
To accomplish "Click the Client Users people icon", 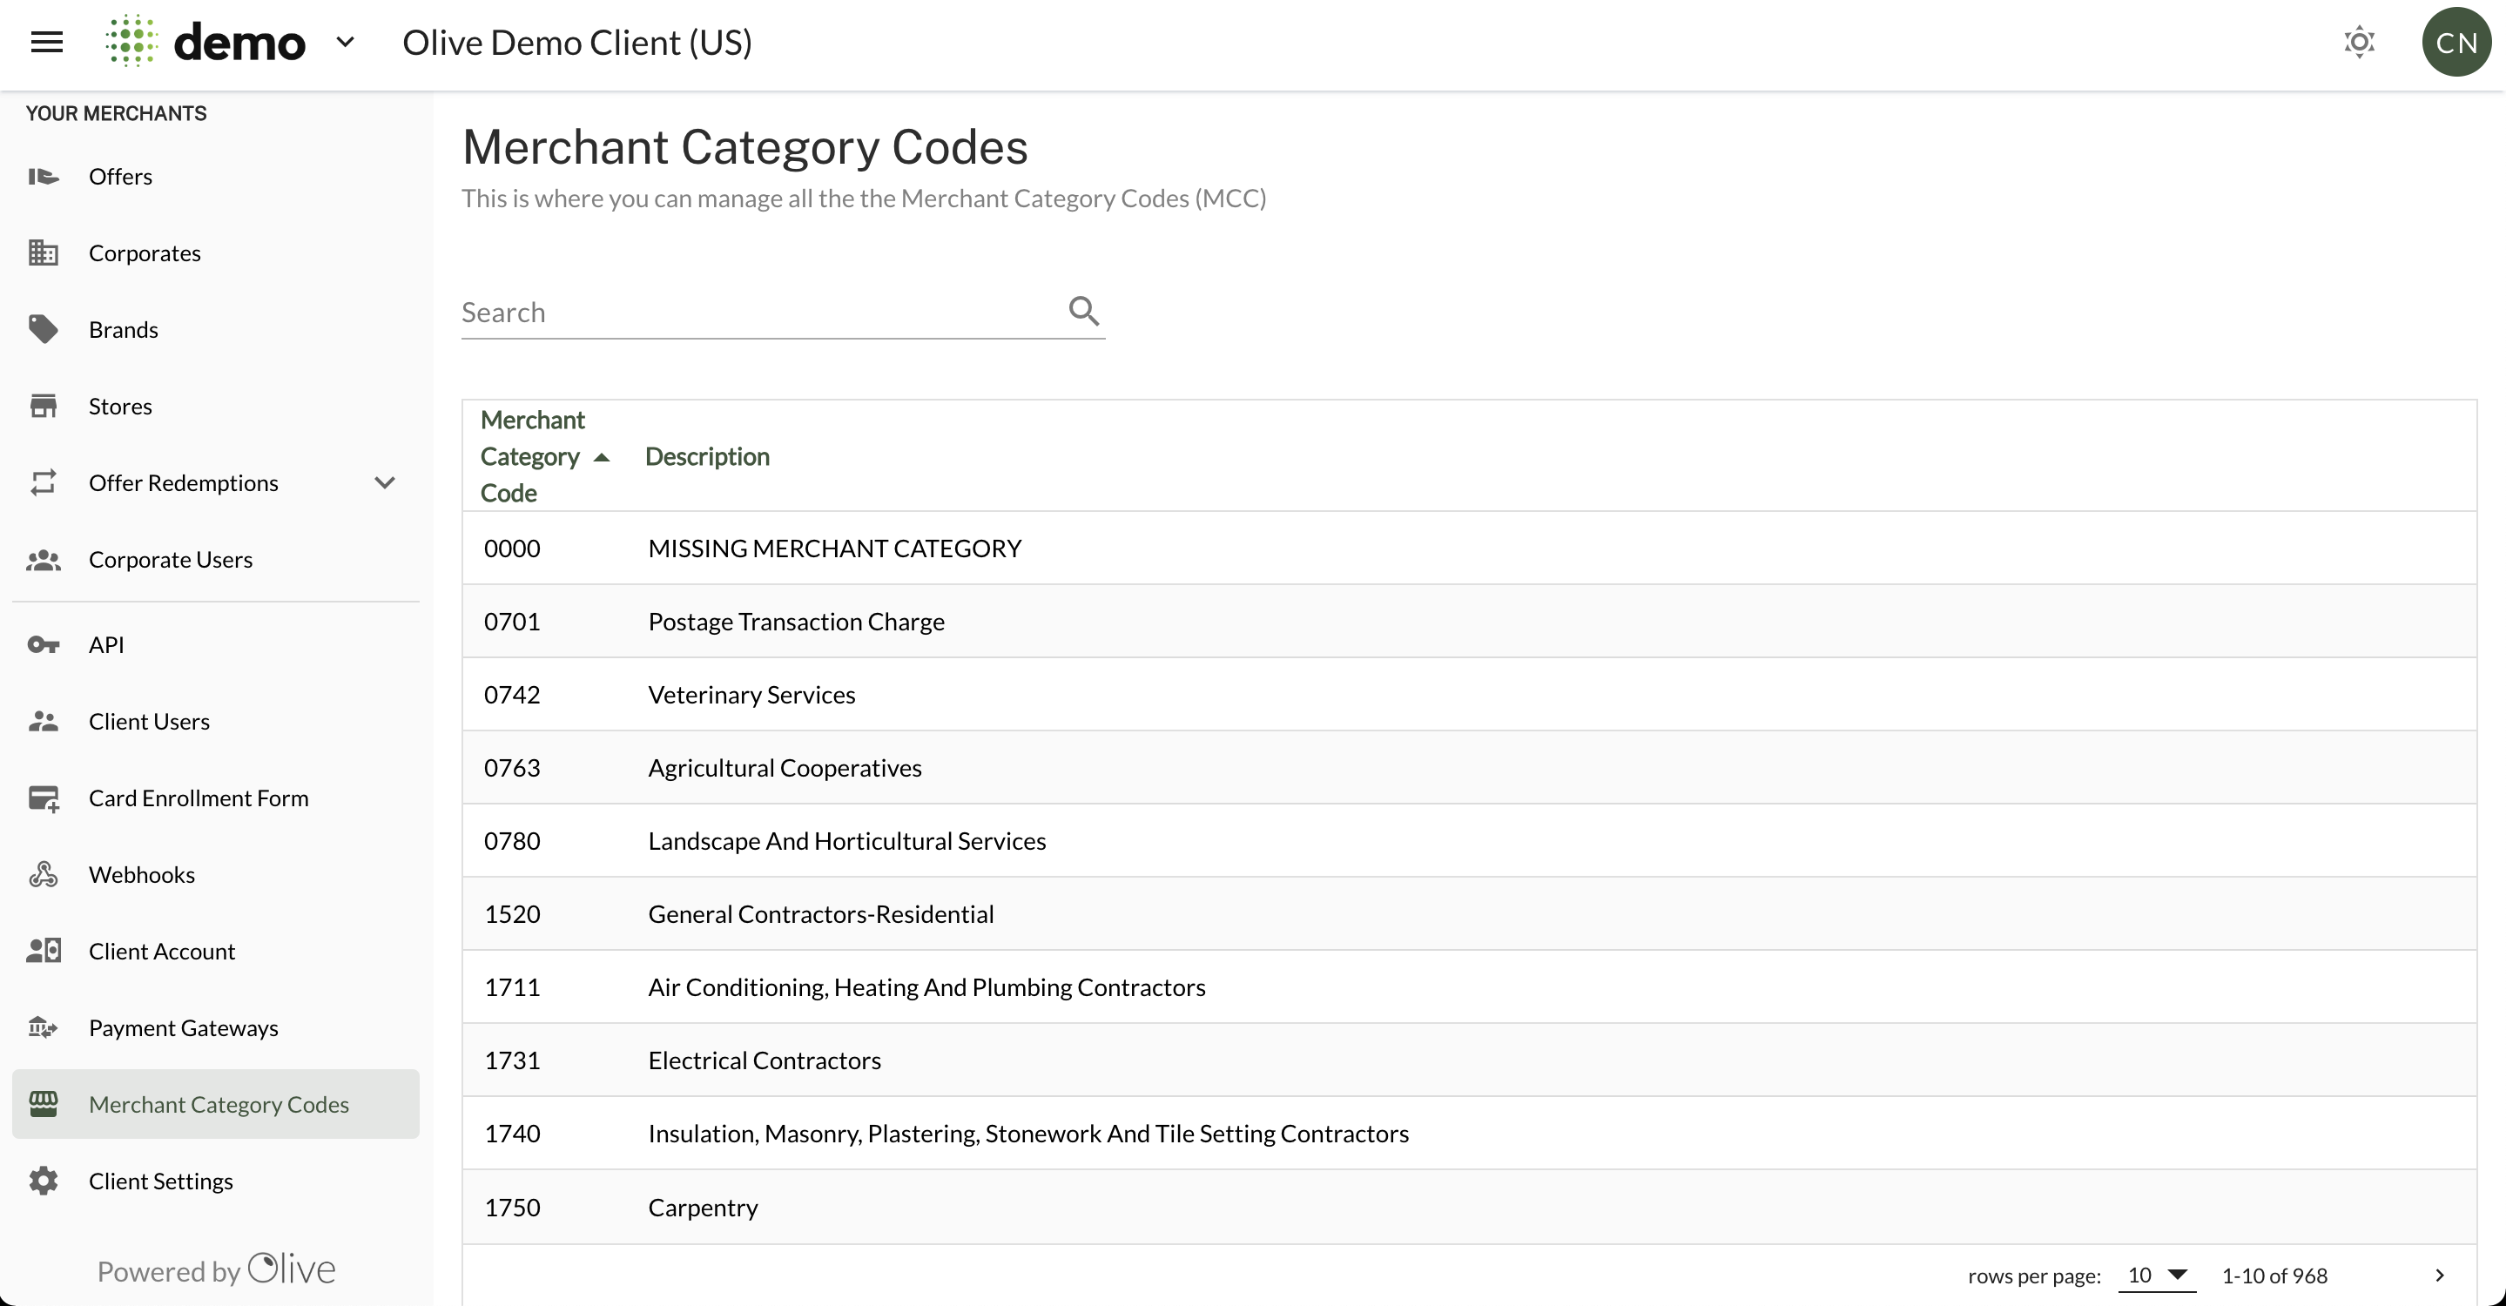I will tap(43, 721).
